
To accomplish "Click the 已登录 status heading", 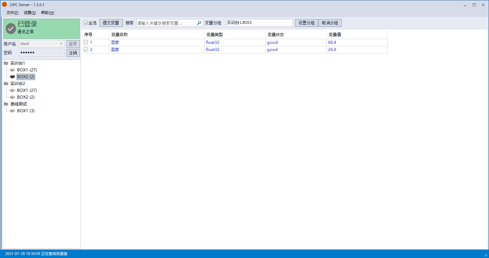I will 28,24.
